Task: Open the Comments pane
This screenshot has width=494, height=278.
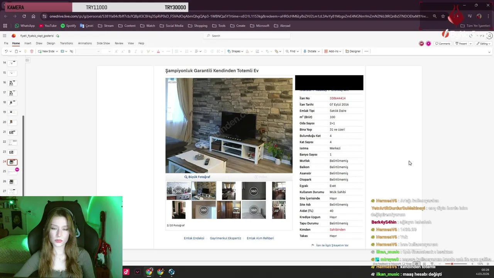Action: pyautogui.click(x=443, y=44)
